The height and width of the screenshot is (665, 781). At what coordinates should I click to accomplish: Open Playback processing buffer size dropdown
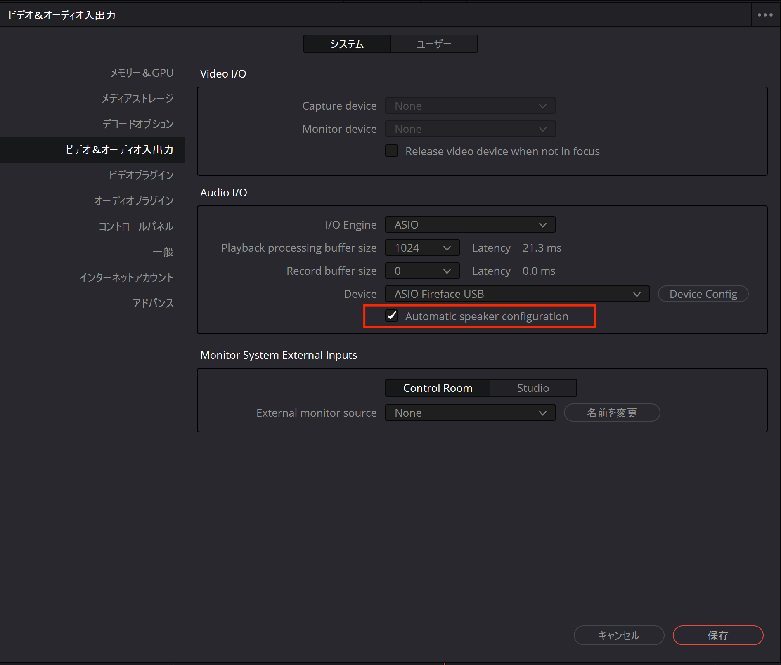pyautogui.click(x=422, y=248)
